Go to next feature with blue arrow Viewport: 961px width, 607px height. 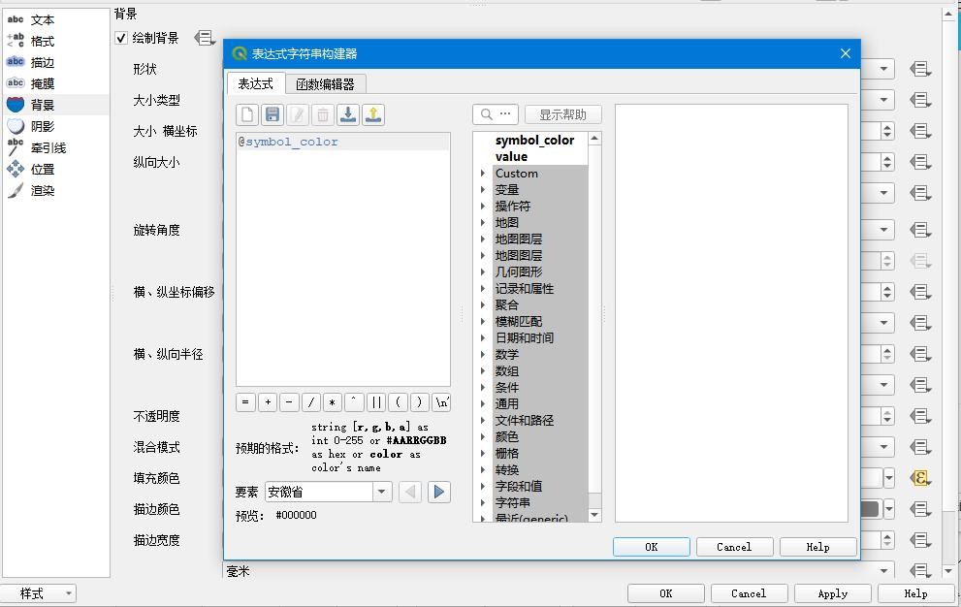tap(439, 492)
